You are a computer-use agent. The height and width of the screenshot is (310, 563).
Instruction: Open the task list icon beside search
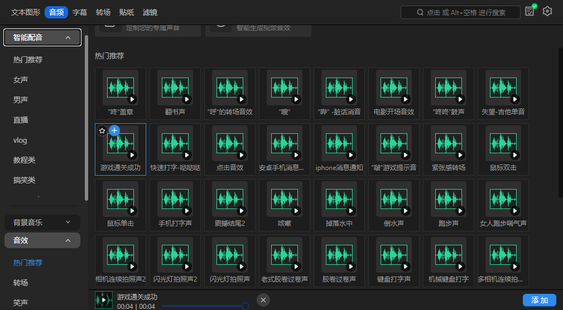tap(530, 12)
